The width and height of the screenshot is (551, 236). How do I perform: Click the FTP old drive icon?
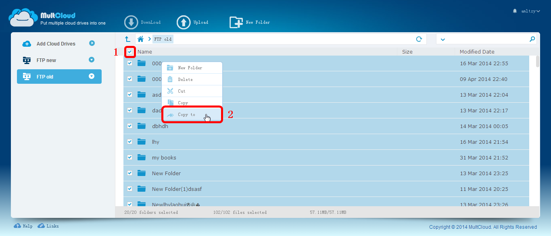(27, 77)
